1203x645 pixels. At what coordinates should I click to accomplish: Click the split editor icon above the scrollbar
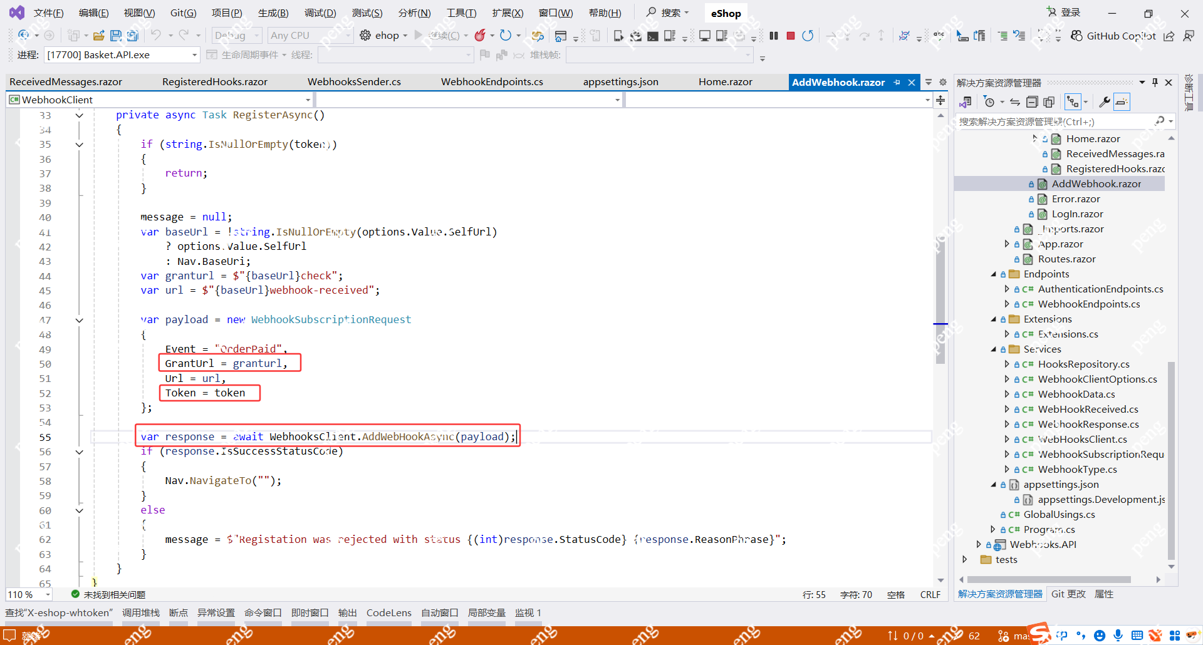[940, 100]
